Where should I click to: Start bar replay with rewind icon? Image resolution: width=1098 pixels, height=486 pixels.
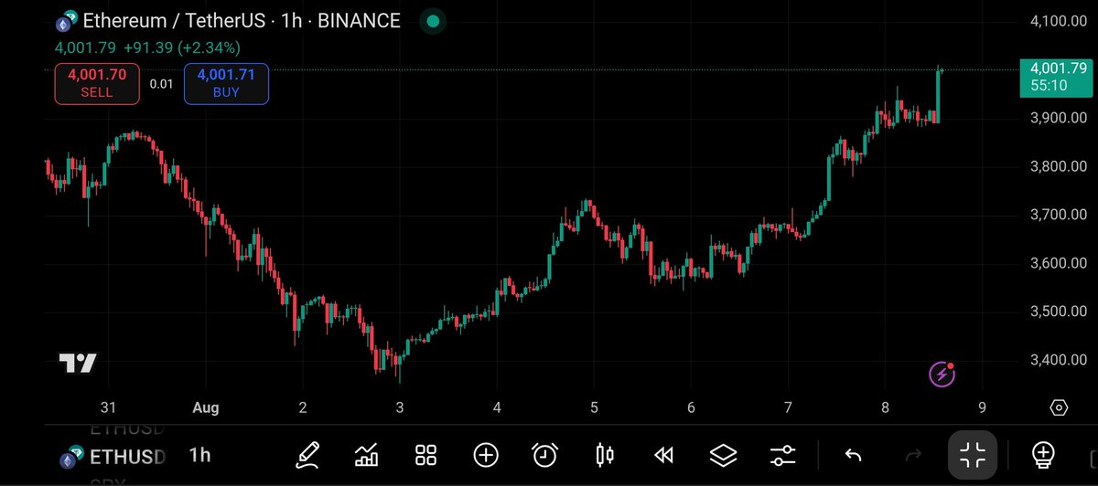(x=664, y=454)
